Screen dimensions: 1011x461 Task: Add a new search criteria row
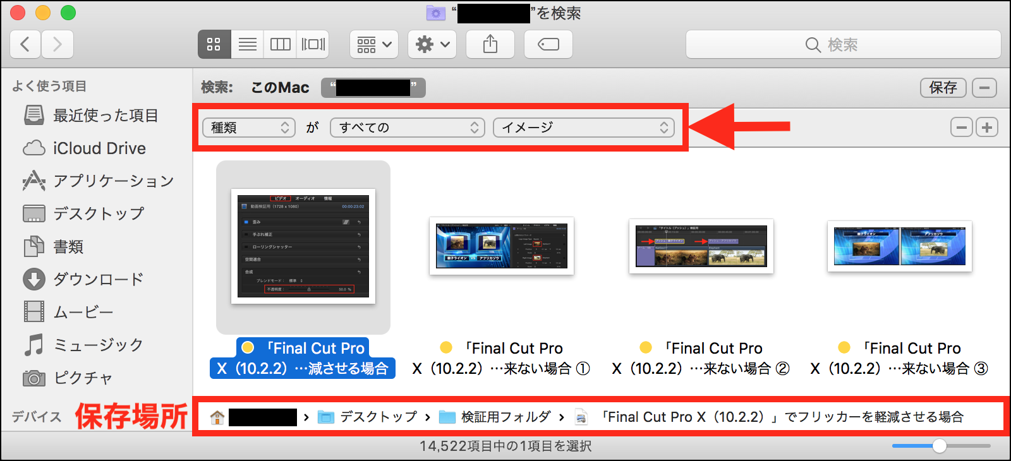click(987, 128)
